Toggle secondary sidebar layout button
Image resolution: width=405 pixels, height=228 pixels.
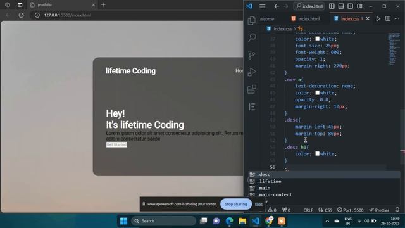click(350, 6)
